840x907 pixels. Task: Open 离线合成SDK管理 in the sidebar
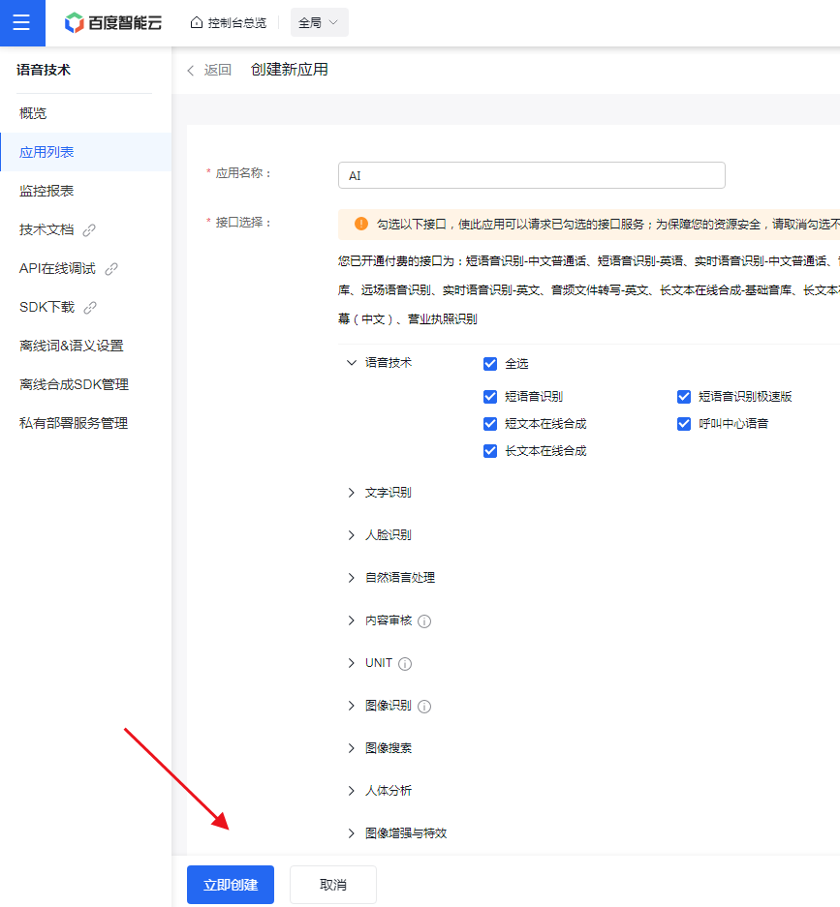click(x=74, y=384)
